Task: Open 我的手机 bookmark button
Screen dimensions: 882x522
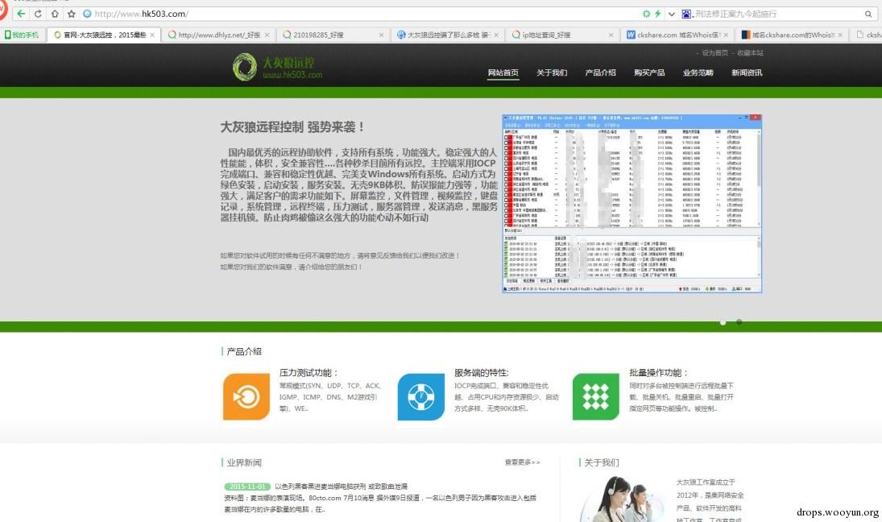Action: click(22, 35)
